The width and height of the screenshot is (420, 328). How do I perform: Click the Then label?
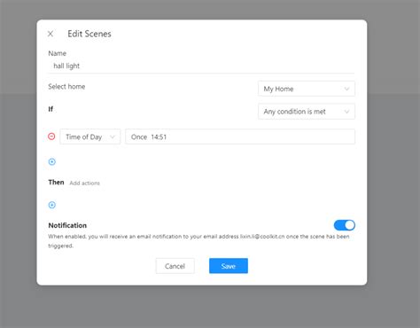click(56, 182)
